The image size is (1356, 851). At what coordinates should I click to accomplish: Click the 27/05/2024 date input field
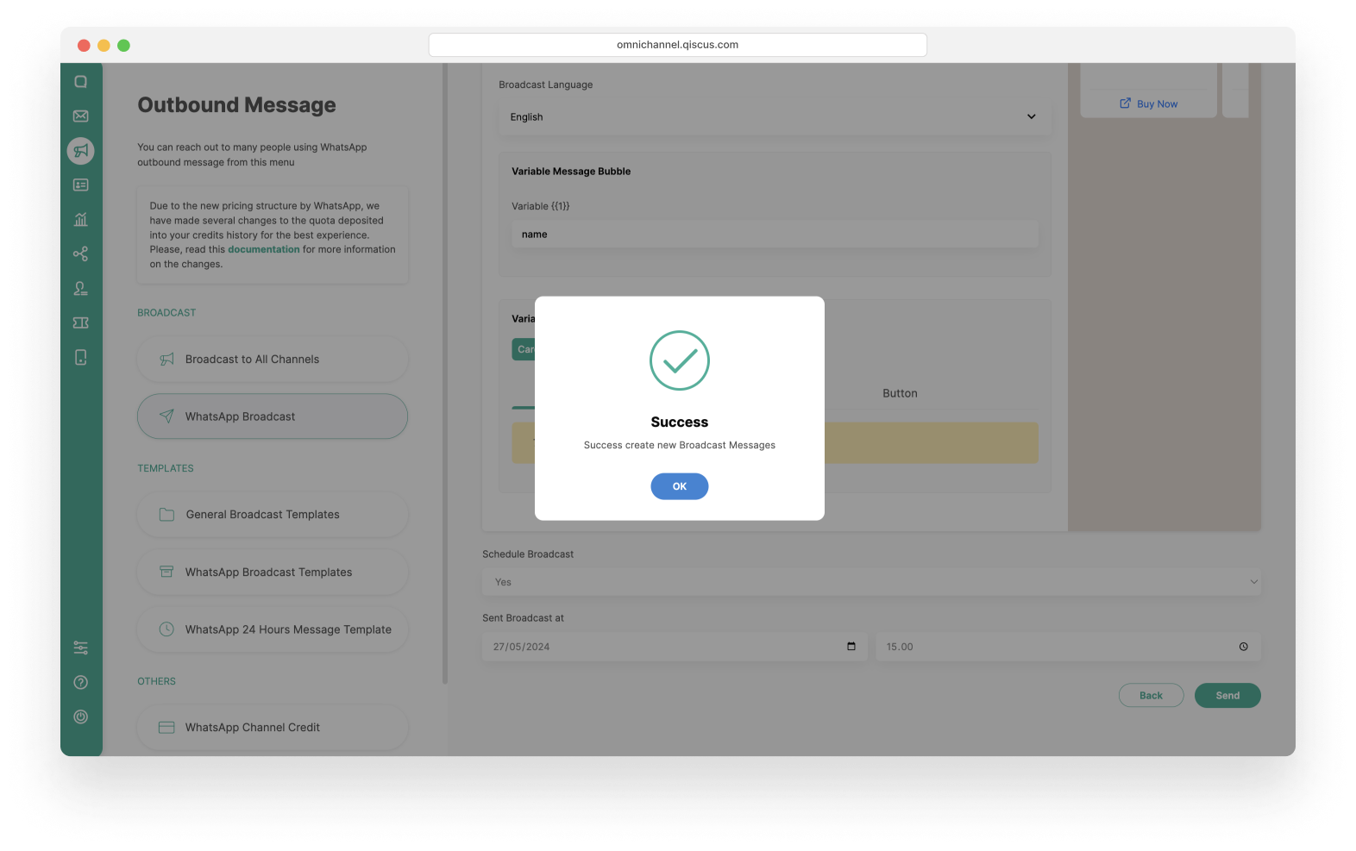pos(675,647)
